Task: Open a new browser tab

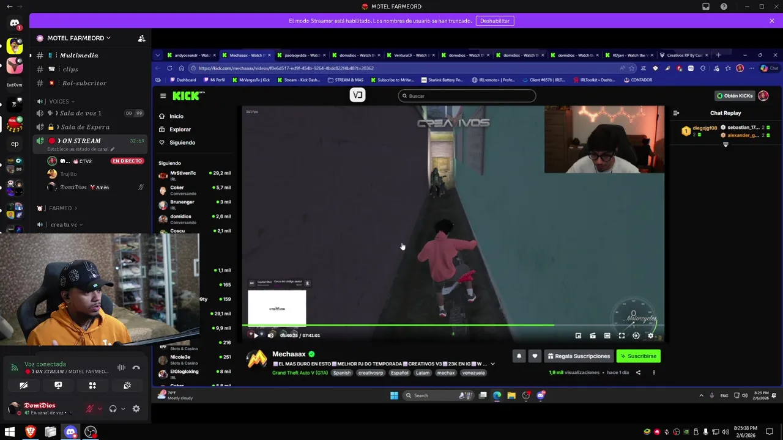Action: coord(719,55)
